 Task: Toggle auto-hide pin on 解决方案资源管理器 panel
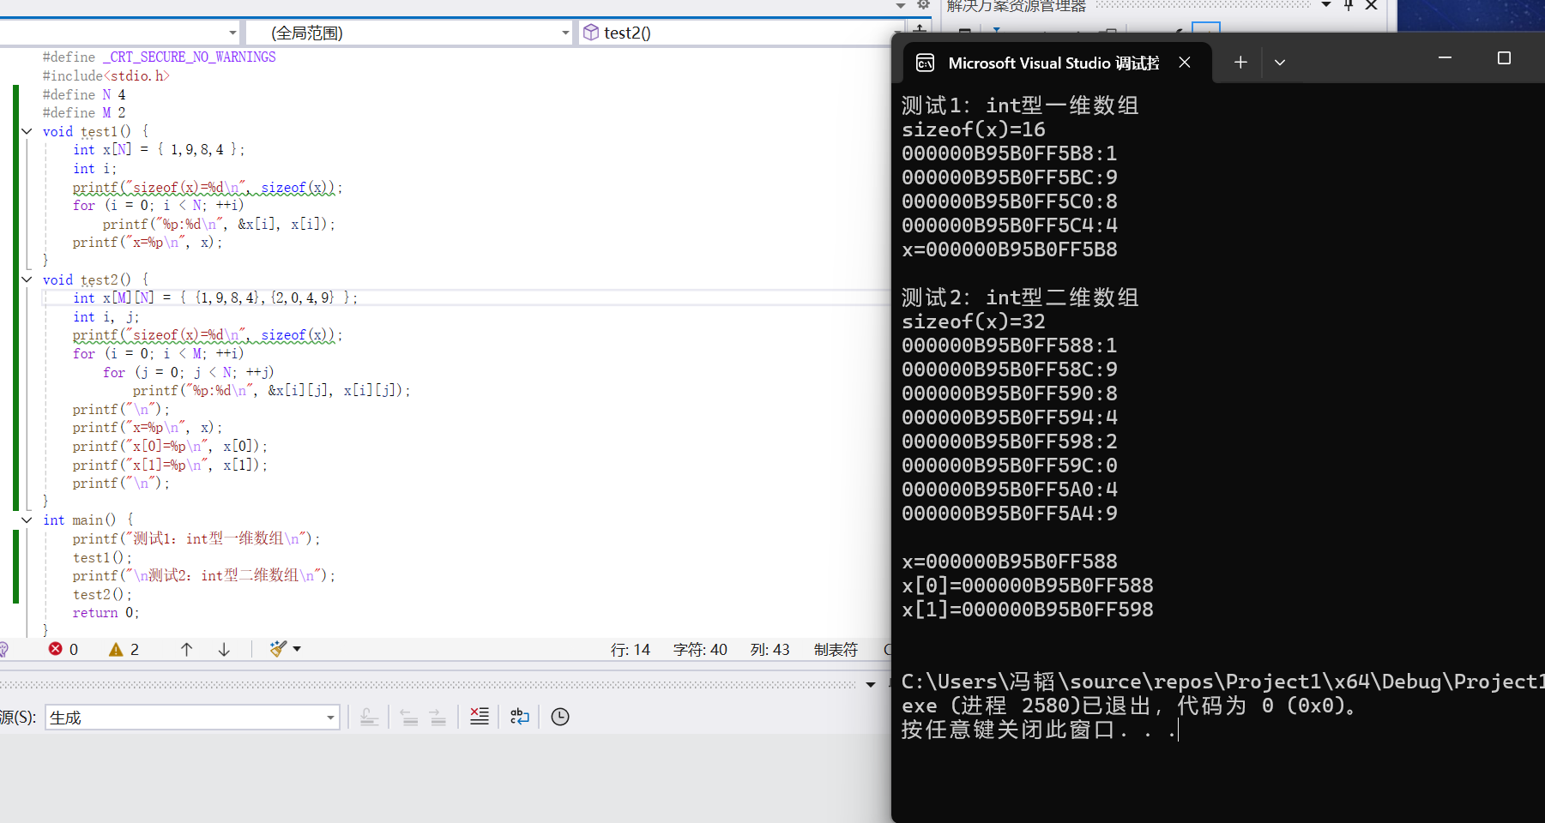coord(1349,5)
